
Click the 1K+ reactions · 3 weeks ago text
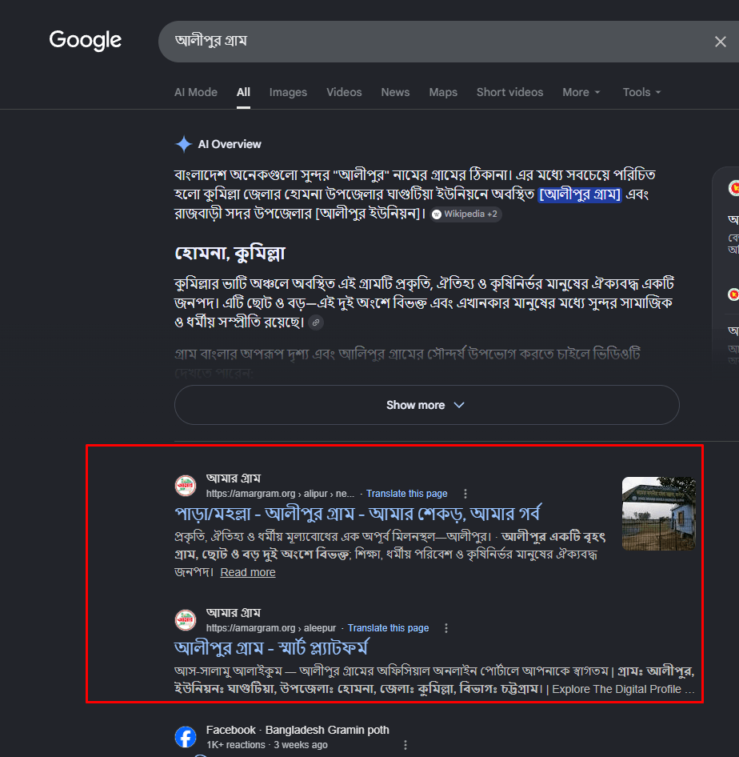coord(267,745)
